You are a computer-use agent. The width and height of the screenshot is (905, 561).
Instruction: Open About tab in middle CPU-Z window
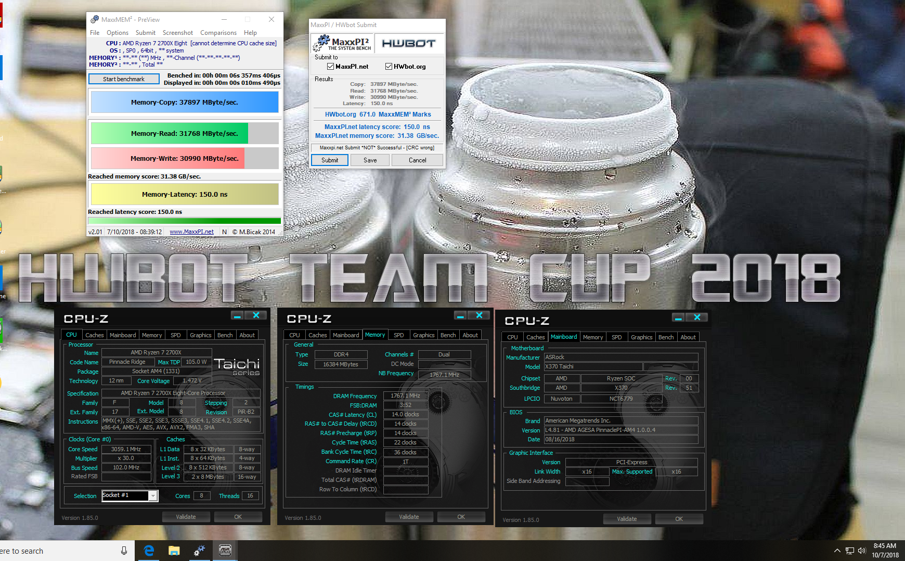click(x=470, y=335)
